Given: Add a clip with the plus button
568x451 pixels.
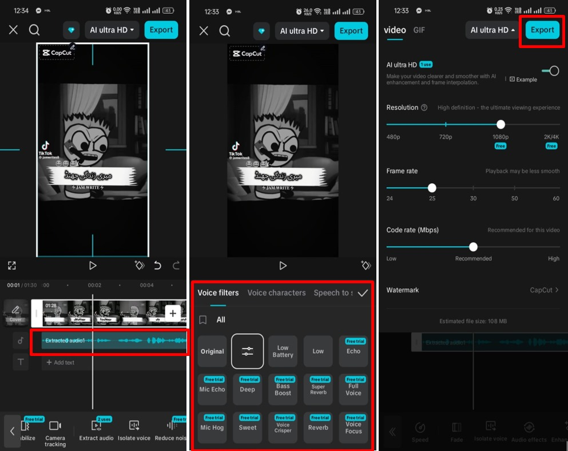Looking at the screenshot, I should coord(173,313).
